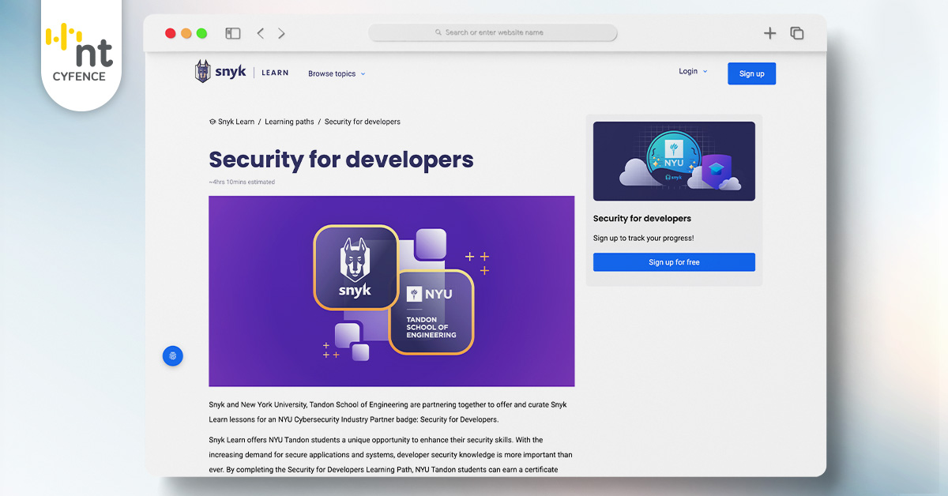Click the yellow minimize window dot
This screenshot has width=948, height=496.
[x=186, y=33]
